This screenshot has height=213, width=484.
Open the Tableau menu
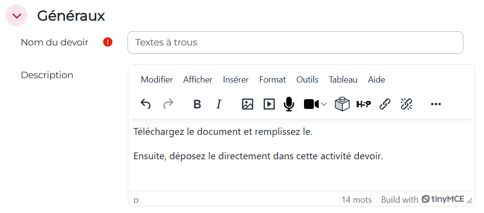click(343, 80)
